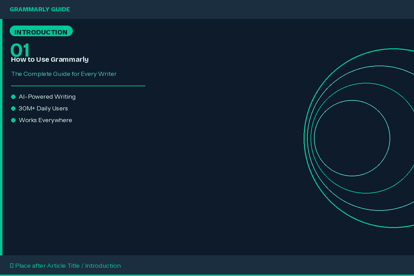Click the bullet dot beside AI-Powered Writing
414x276 pixels.
click(13, 97)
